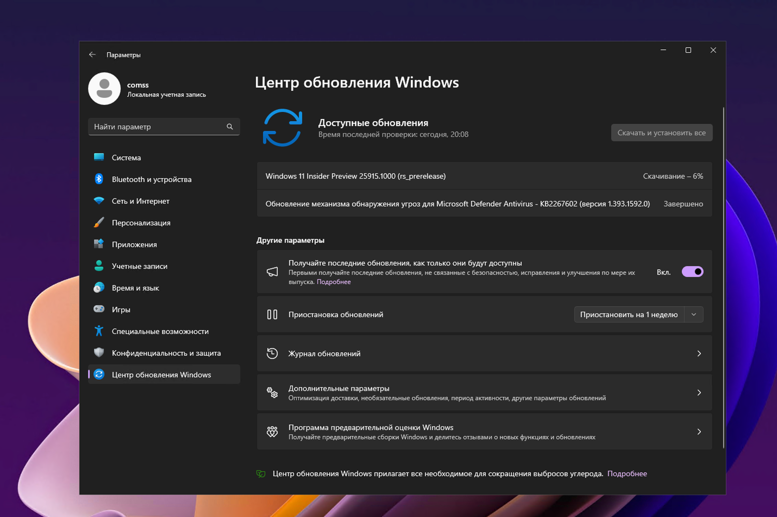The image size is (777, 517).
Task: Click the Найти параметр search field
Action: coord(164,126)
